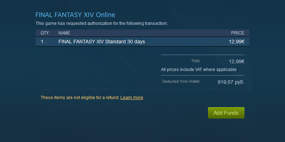
Task: Click empty space in the table header between NAME and PRICE
Action: click(150, 33)
